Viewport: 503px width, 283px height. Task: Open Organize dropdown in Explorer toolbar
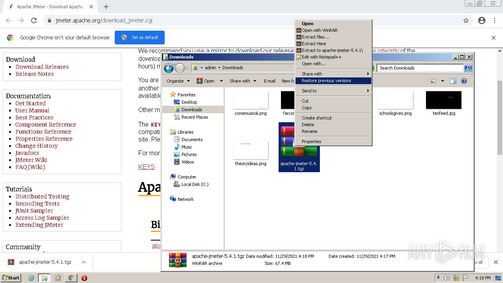[178, 81]
